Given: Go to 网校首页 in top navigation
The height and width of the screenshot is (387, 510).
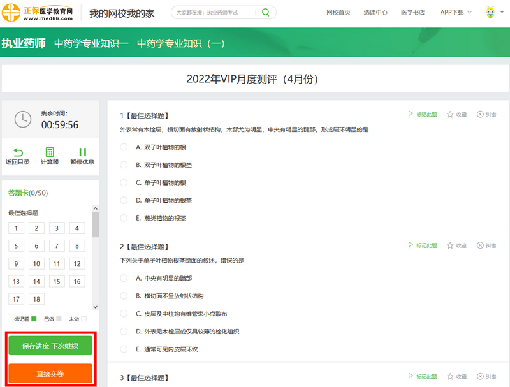Looking at the screenshot, I should click(x=338, y=12).
